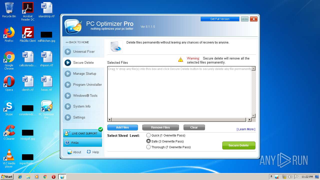Click the volume tray icon
Image resolution: width=320 pixels, height=180 pixels.
[x=290, y=177]
